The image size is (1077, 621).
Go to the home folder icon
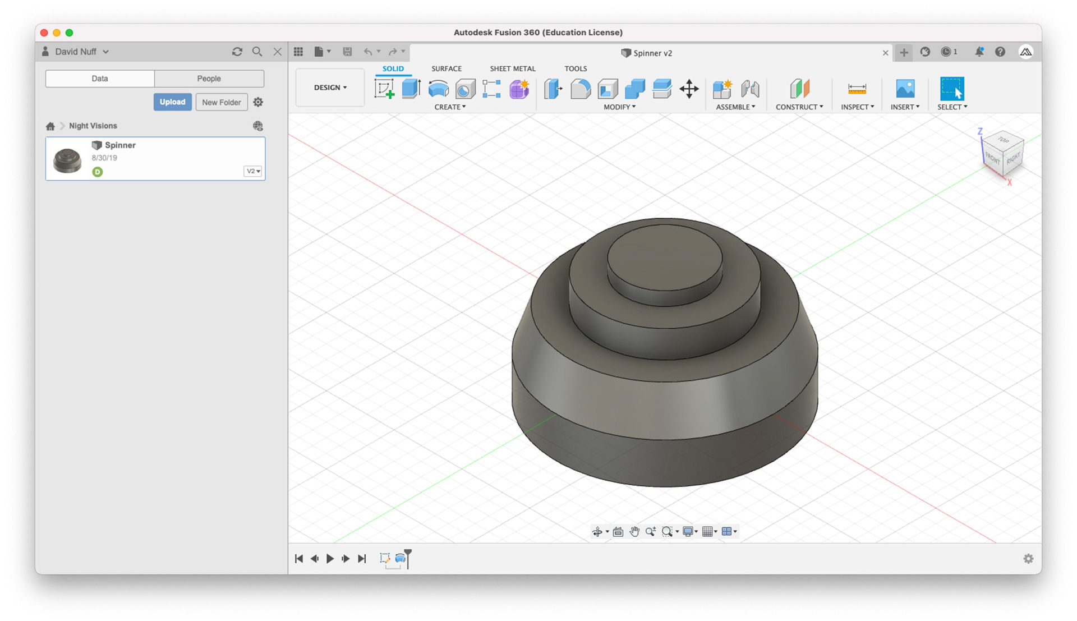click(50, 126)
